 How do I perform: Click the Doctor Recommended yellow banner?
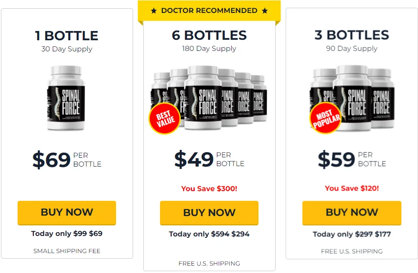(x=209, y=11)
